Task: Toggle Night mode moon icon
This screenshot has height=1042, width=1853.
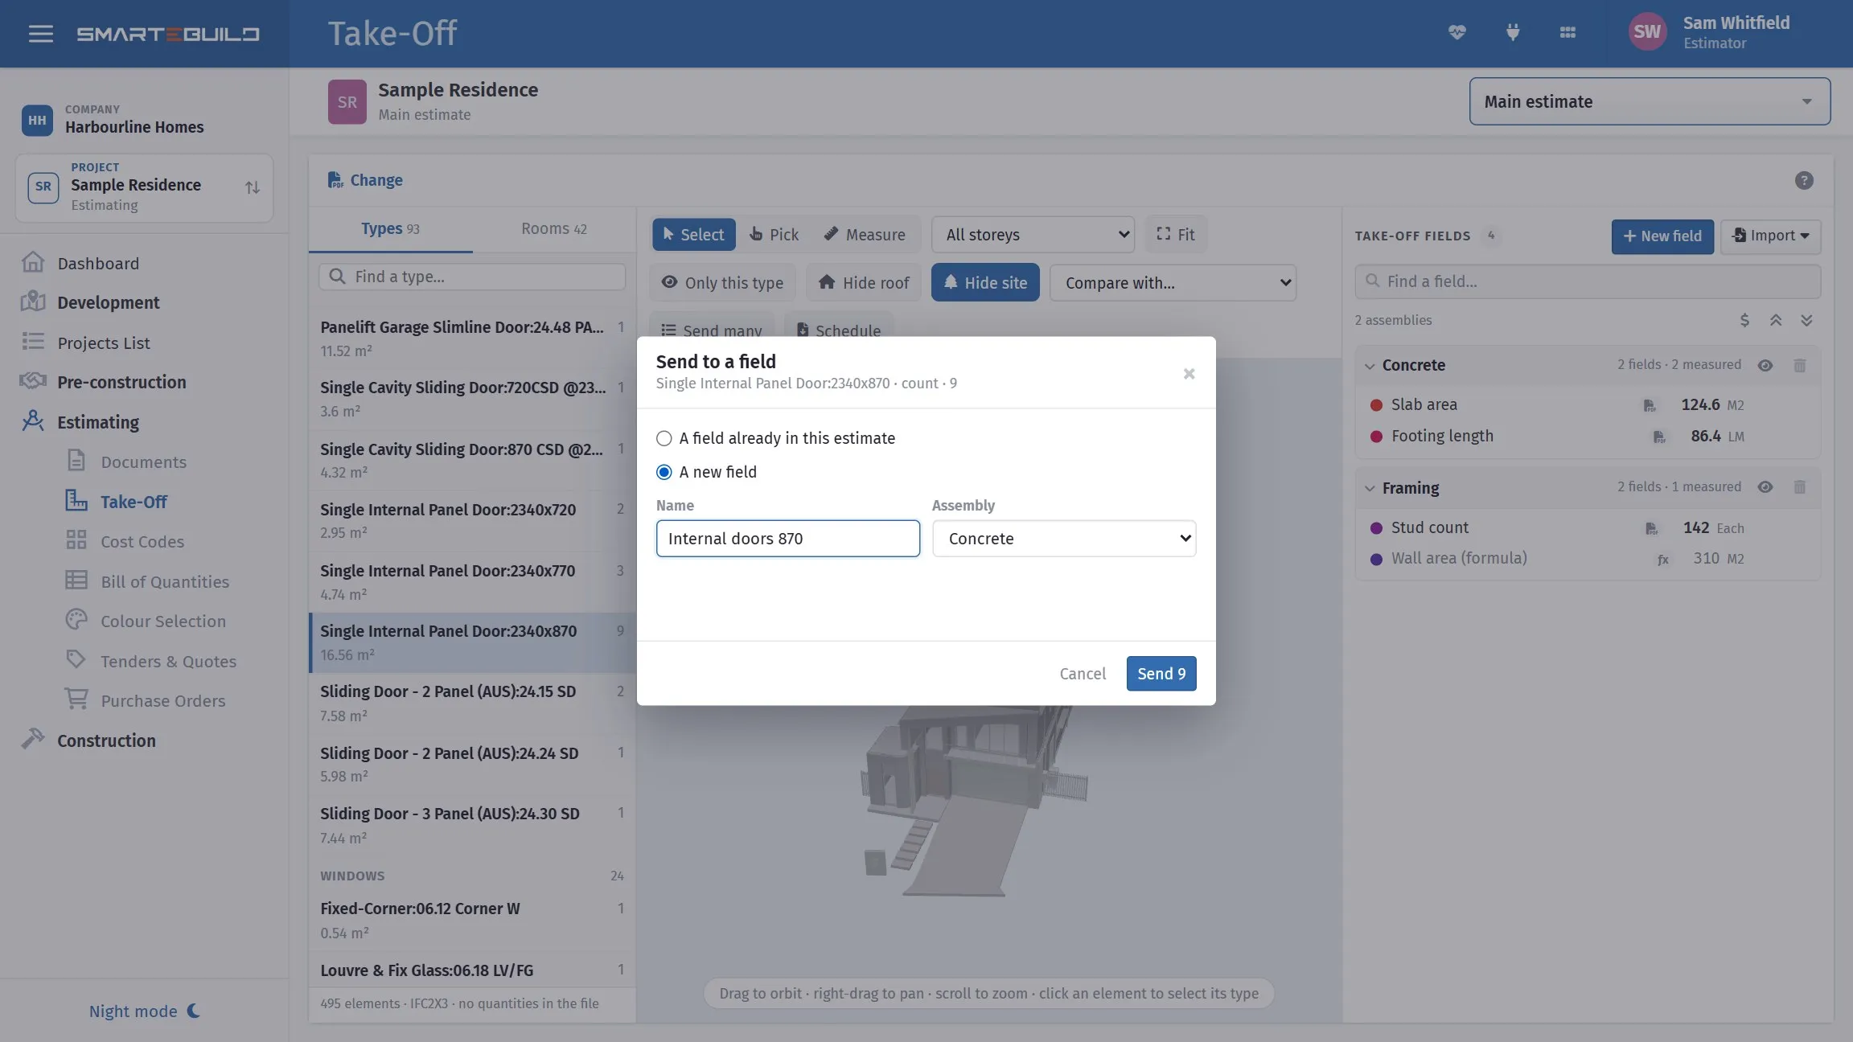Action: (x=194, y=1011)
